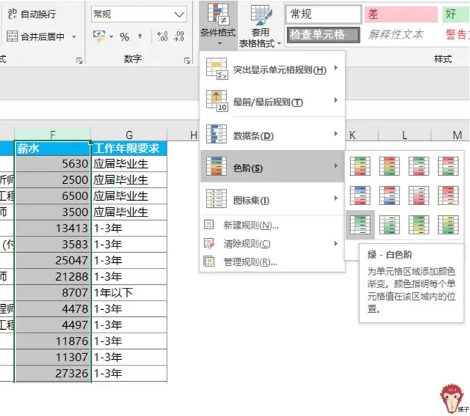Screen dimensions: 470x416
Task: Apply the 解释性文本 cell style
Action: point(396,34)
